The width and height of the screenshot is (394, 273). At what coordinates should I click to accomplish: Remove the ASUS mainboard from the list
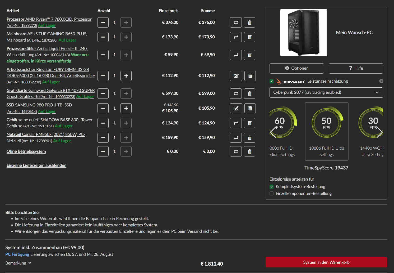[x=249, y=37]
